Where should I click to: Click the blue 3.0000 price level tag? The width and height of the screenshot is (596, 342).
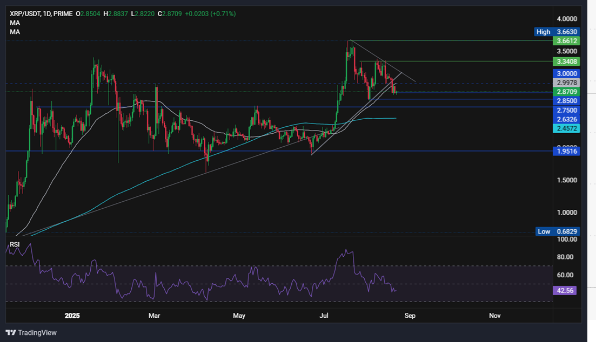[566, 74]
